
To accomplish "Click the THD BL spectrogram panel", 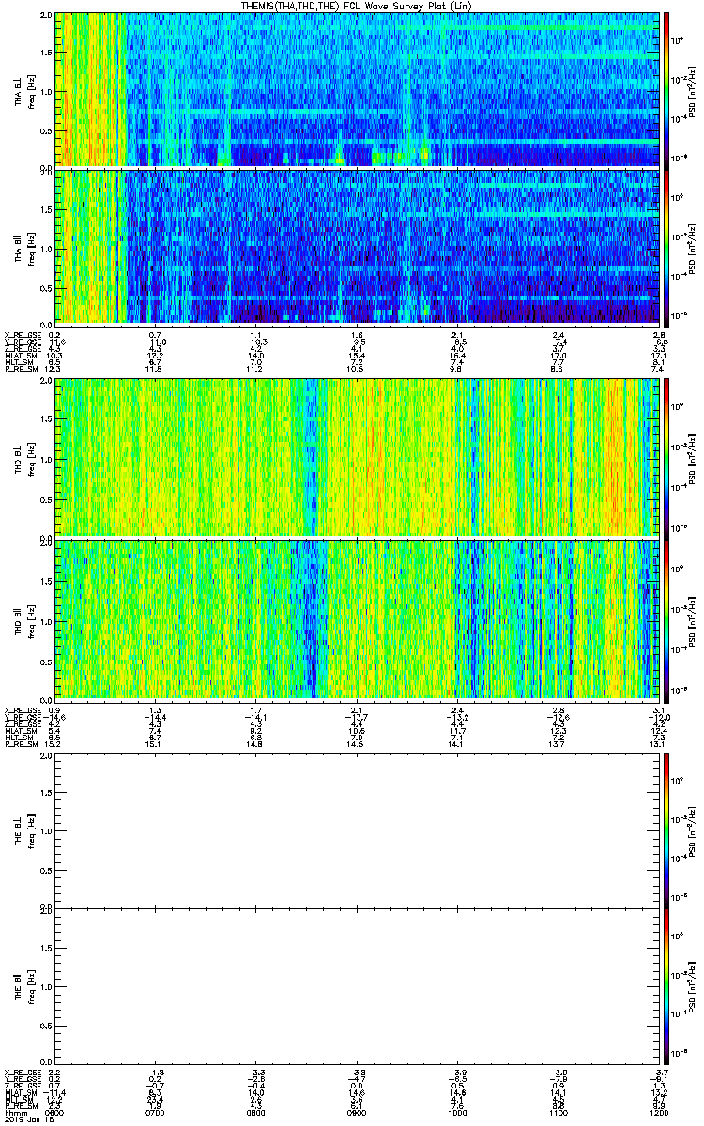I will pyautogui.click(x=356, y=458).
